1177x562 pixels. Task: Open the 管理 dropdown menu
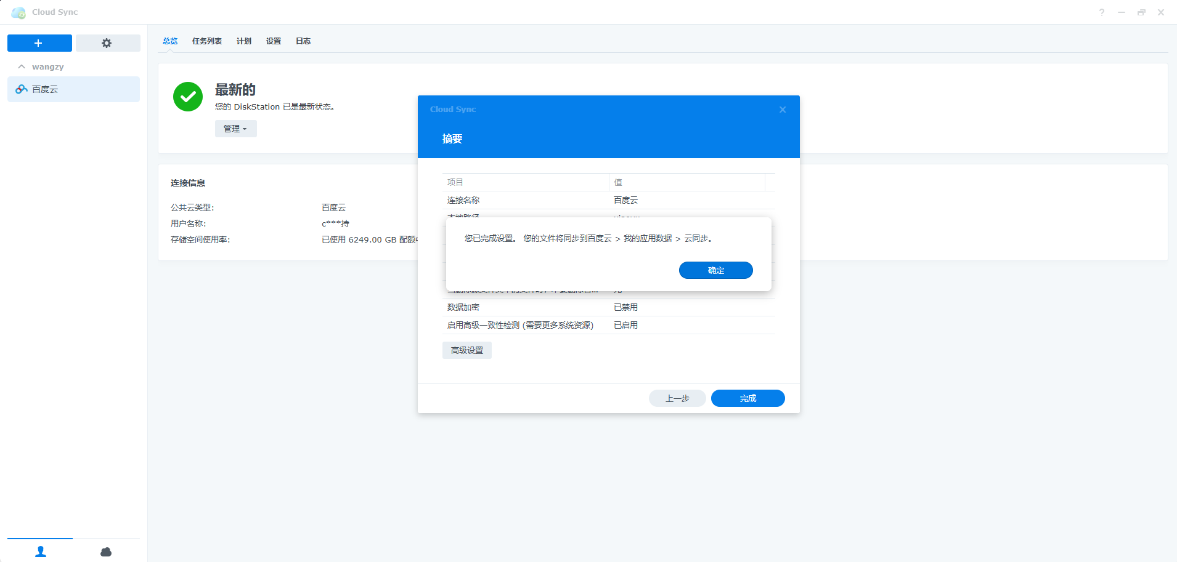(235, 129)
